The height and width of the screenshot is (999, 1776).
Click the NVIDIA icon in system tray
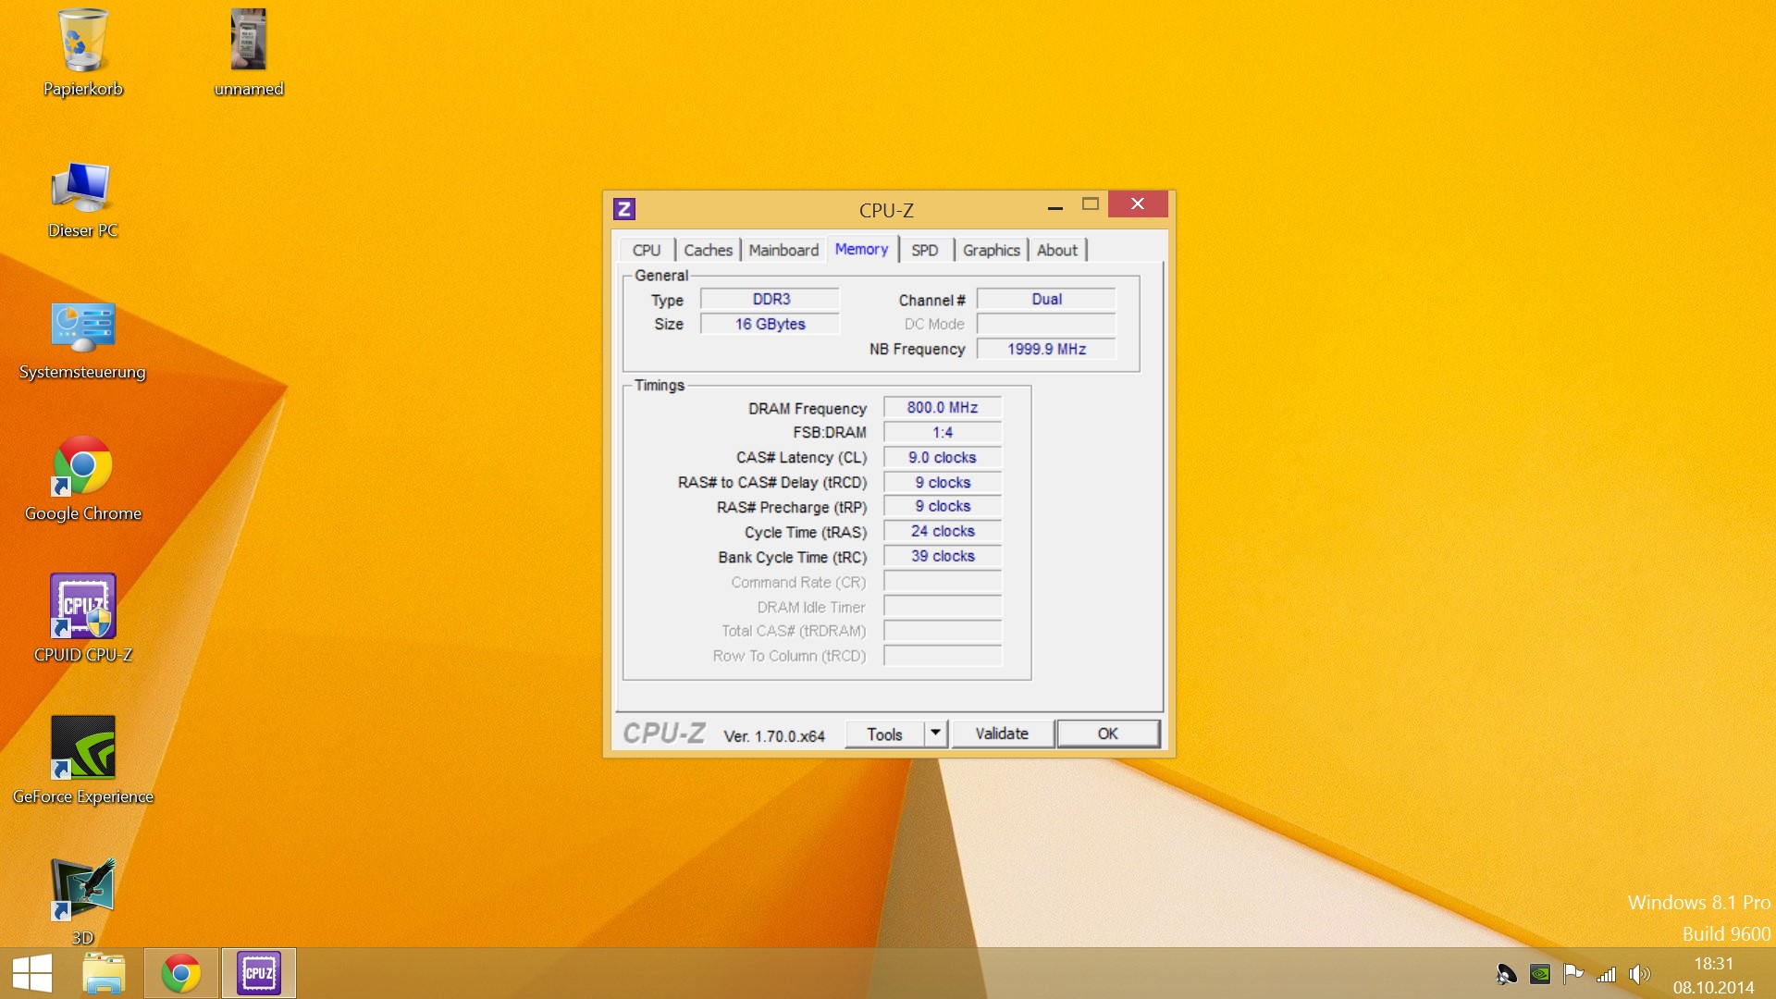tap(1540, 973)
